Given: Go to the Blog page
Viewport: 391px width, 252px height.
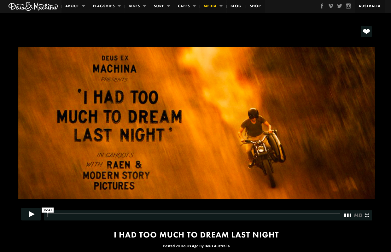Looking at the screenshot, I should (236, 6).
